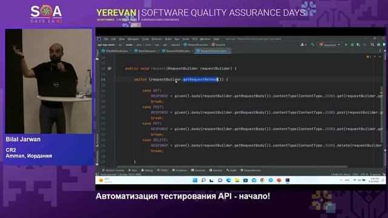
Task: Click the project root breadcrumb
Action: (x=106, y=45)
